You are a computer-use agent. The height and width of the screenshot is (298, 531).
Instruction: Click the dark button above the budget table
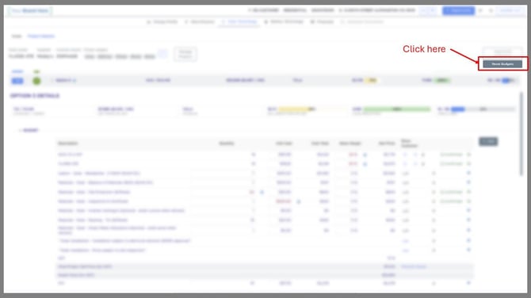488,141
